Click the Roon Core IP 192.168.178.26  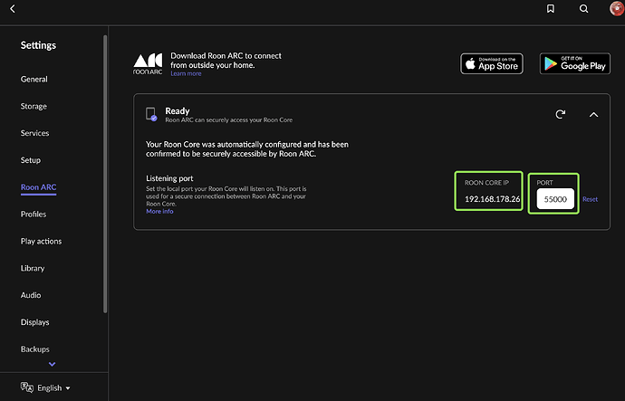click(492, 199)
